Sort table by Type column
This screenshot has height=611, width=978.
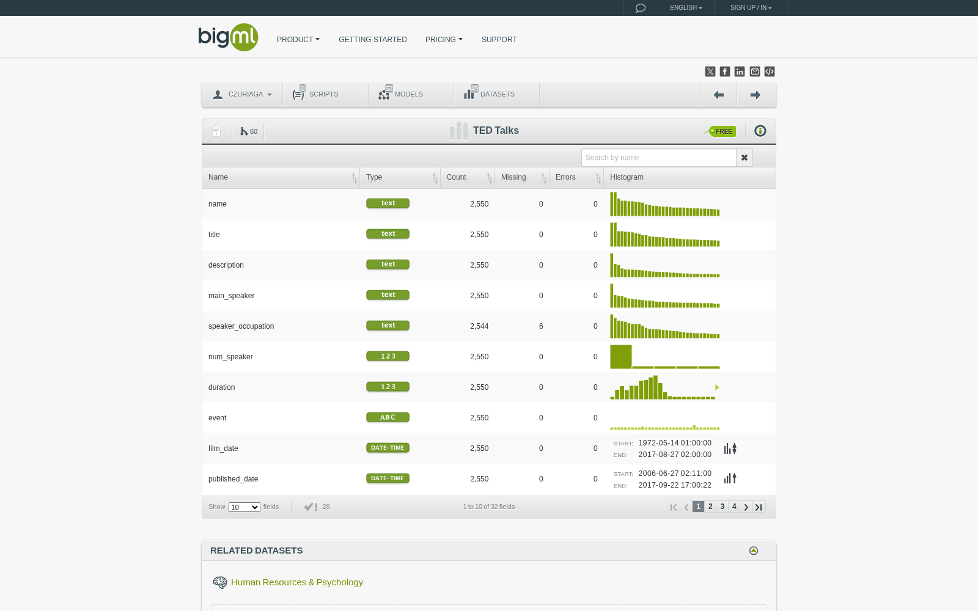point(400,178)
